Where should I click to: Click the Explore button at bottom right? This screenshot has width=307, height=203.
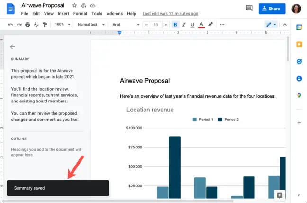(x=280, y=195)
